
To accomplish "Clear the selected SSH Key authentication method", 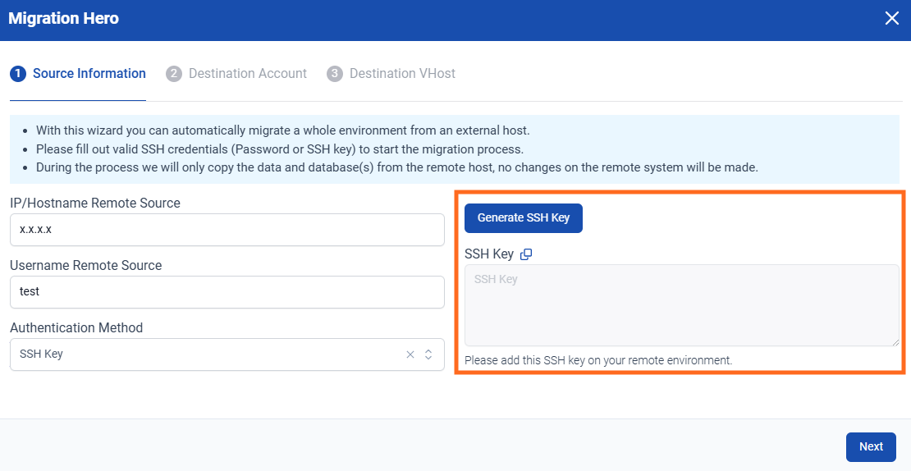I will click(x=410, y=354).
